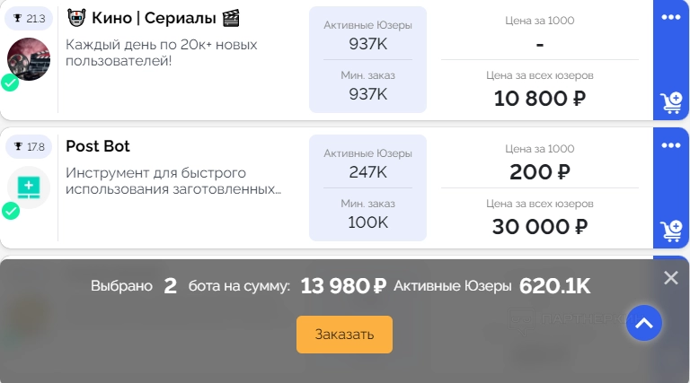The height and width of the screenshot is (383, 690).
Task: Click Кино | Сериалы bot avatar
Action: point(29,59)
